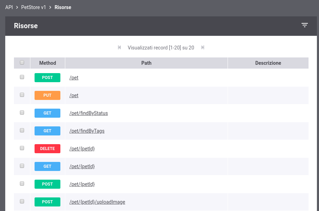Viewport: 319px width, 211px height.
Task: Click the GET badge for /pet/findByTags
Action: coord(47,131)
